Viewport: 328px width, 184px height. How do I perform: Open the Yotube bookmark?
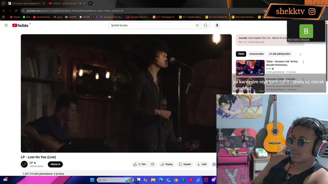click(15, 17)
